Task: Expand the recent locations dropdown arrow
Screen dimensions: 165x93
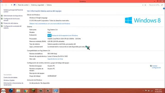Action: tap(9, 5)
